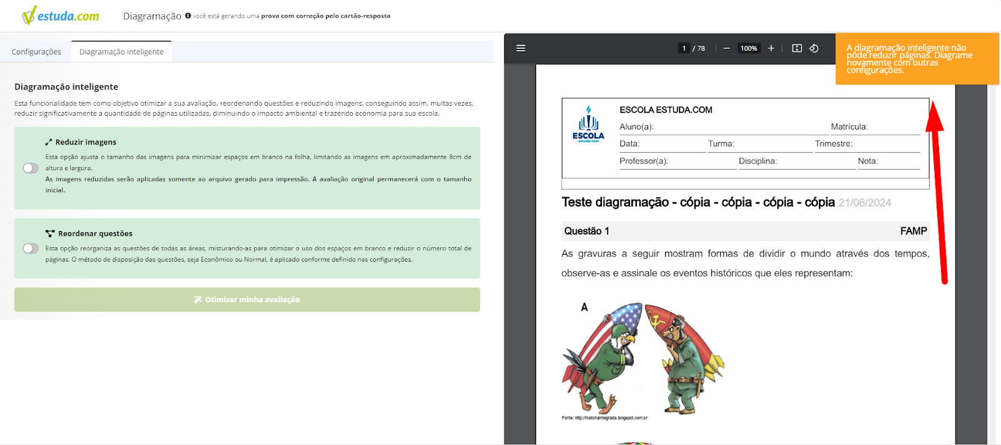Viewport: 1001px width, 445px height.
Task: Click the Trimestre: field label
Action: pos(833,143)
